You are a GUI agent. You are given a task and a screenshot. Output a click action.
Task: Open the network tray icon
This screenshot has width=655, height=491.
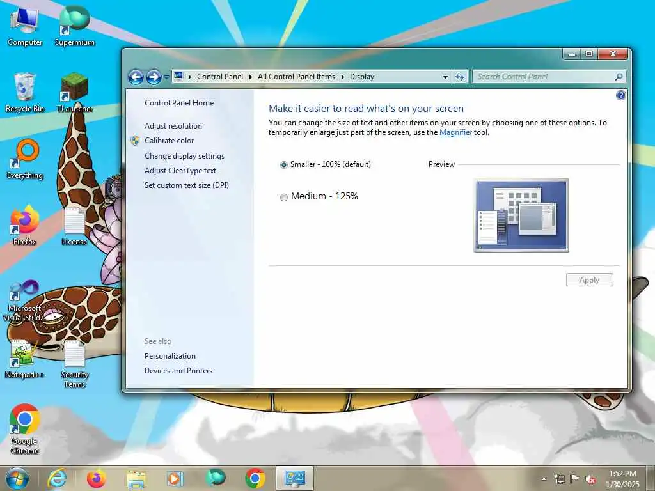coord(559,479)
